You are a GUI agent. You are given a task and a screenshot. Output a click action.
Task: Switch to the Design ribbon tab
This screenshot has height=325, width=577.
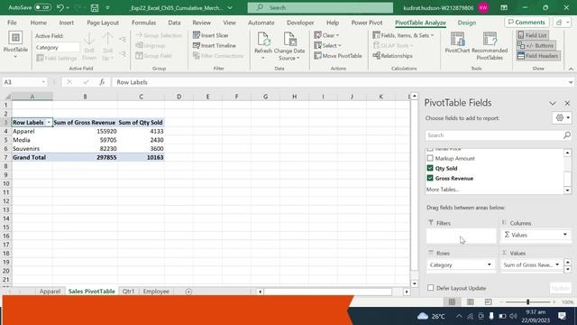pos(467,23)
